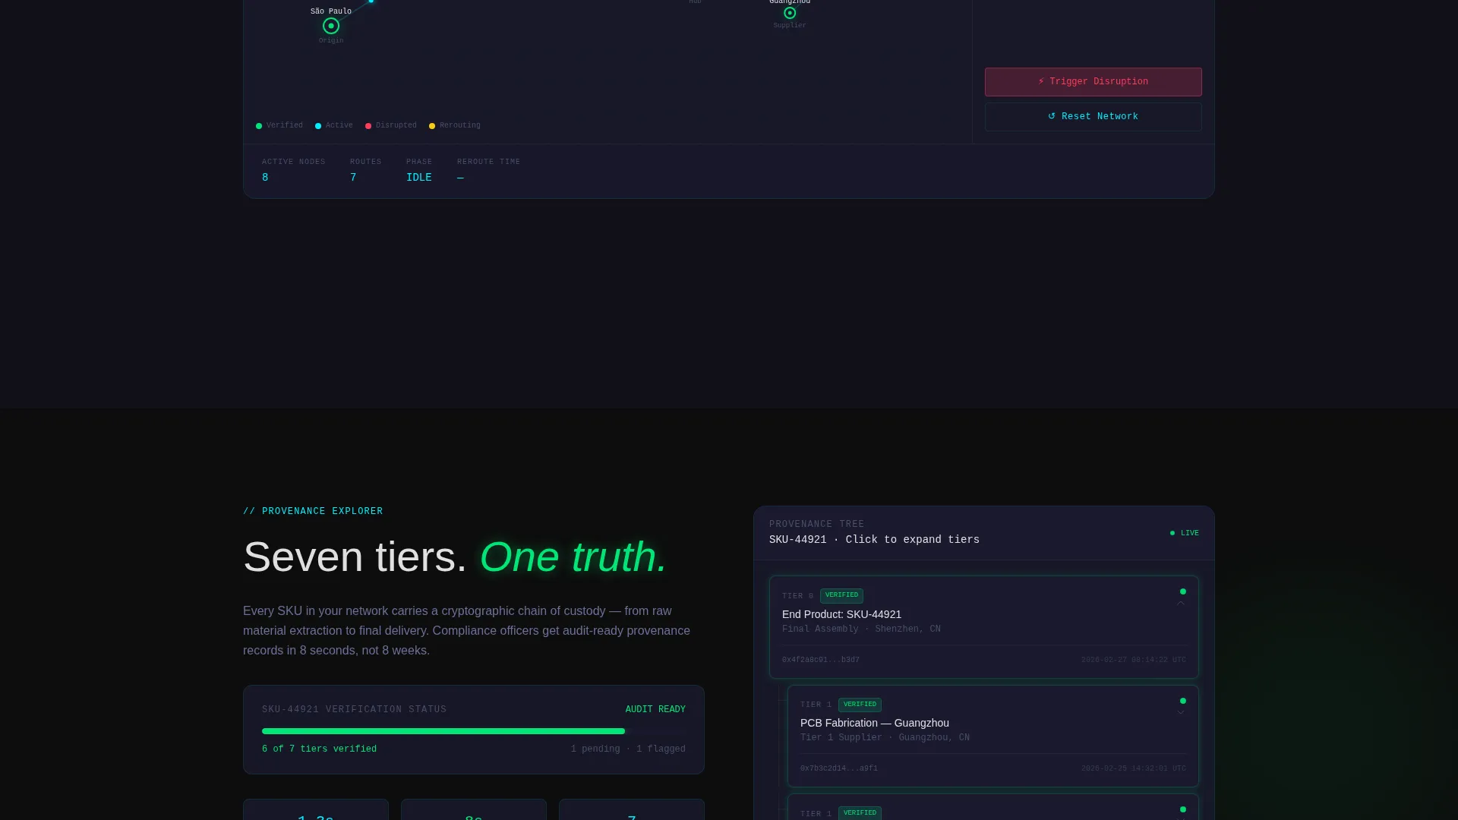The width and height of the screenshot is (1458, 820).
Task: Collapse the Tier 0 End Product card chevron
Action: click(x=1181, y=604)
